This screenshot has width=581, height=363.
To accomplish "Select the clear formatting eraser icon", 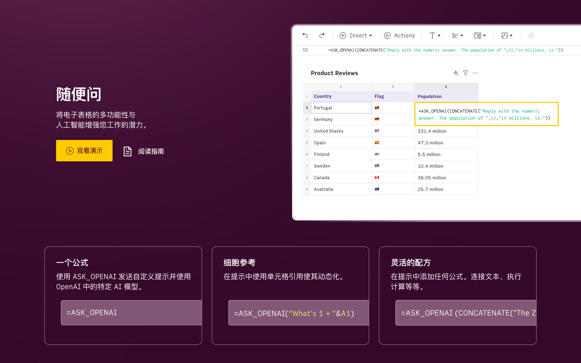I will (x=531, y=35).
